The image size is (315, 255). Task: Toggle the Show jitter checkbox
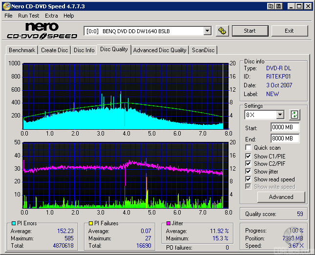pos(249,172)
